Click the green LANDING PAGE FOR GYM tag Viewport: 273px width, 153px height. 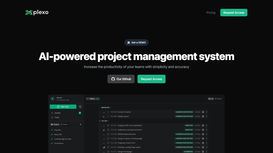tap(184, 112)
